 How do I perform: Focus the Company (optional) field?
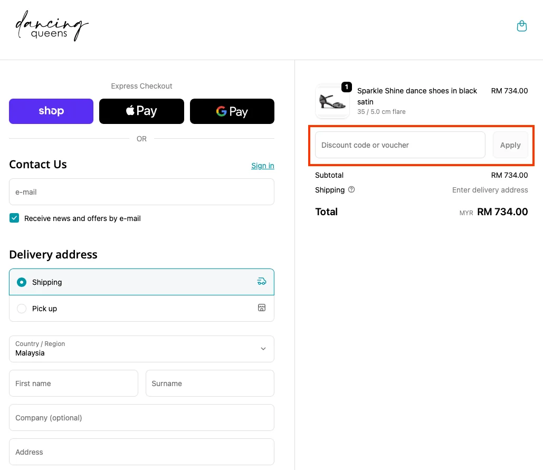click(x=141, y=418)
